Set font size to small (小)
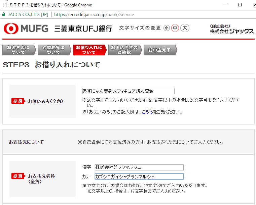Screen dimensions: 256x205 167,28
